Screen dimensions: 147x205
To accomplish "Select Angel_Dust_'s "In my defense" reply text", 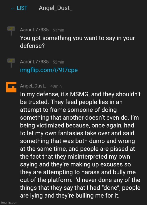I will click(80, 145).
